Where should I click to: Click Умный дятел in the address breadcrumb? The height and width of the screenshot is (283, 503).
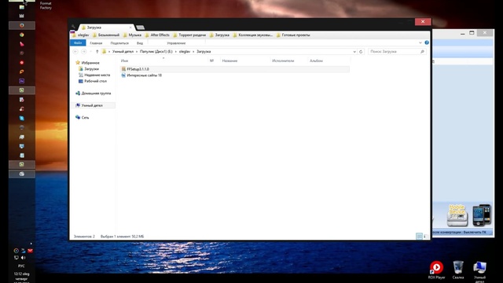(x=123, y=52)
